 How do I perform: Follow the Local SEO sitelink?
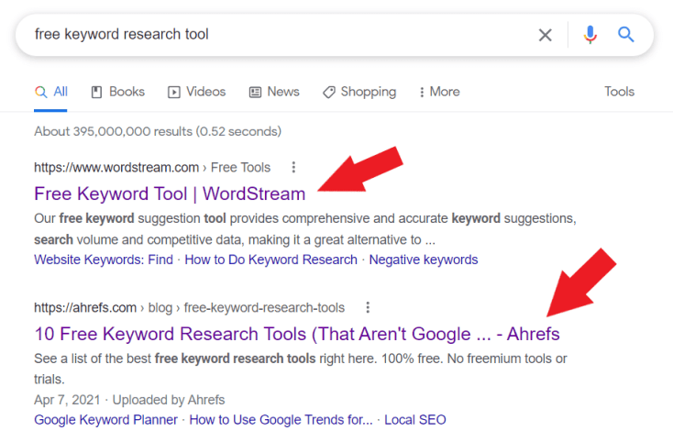pos(415,420)
